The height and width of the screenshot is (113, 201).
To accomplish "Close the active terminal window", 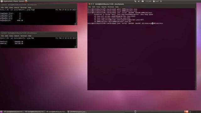I will tap(89, 4).
